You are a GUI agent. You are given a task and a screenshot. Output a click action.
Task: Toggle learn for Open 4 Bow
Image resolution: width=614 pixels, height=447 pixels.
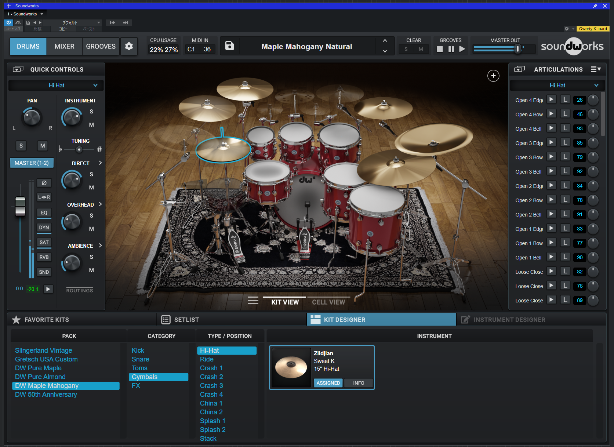coord(566,114)
